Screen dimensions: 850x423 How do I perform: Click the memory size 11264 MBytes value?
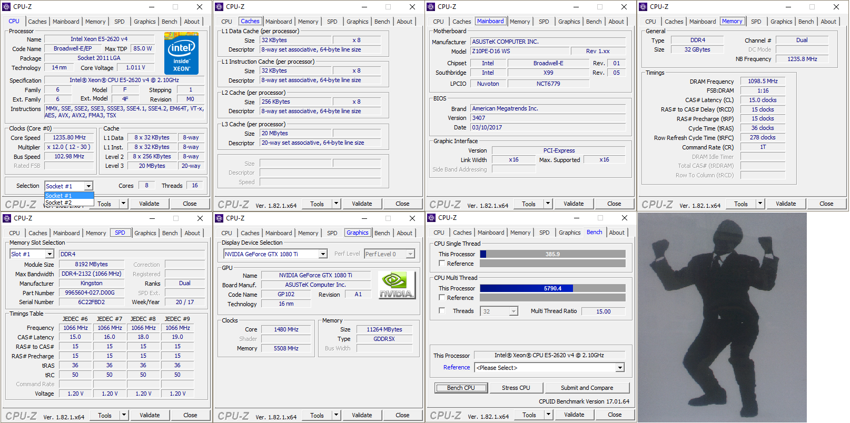(x=385, y=330)
